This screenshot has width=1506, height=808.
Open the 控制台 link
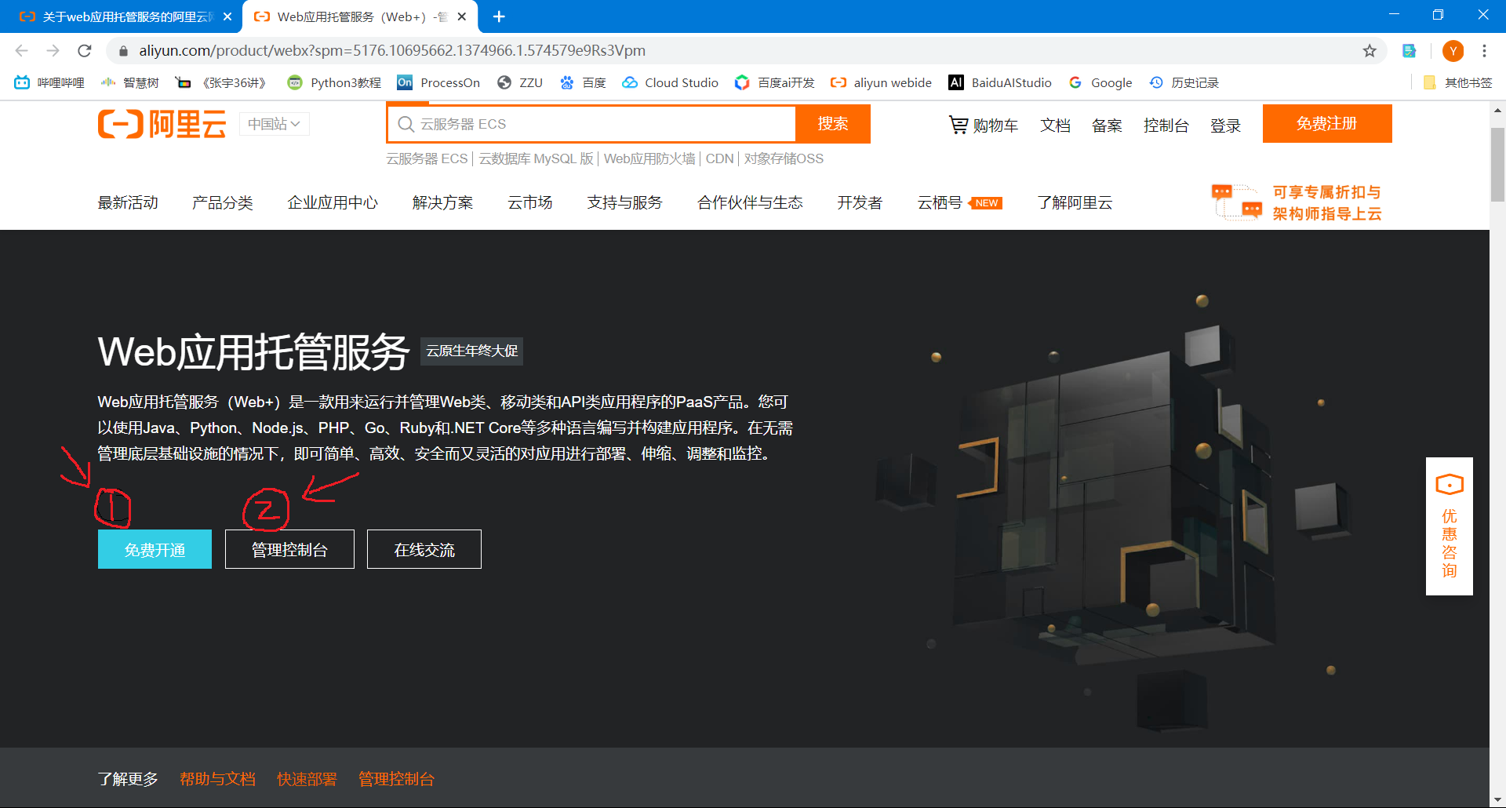coord(1166,126)
